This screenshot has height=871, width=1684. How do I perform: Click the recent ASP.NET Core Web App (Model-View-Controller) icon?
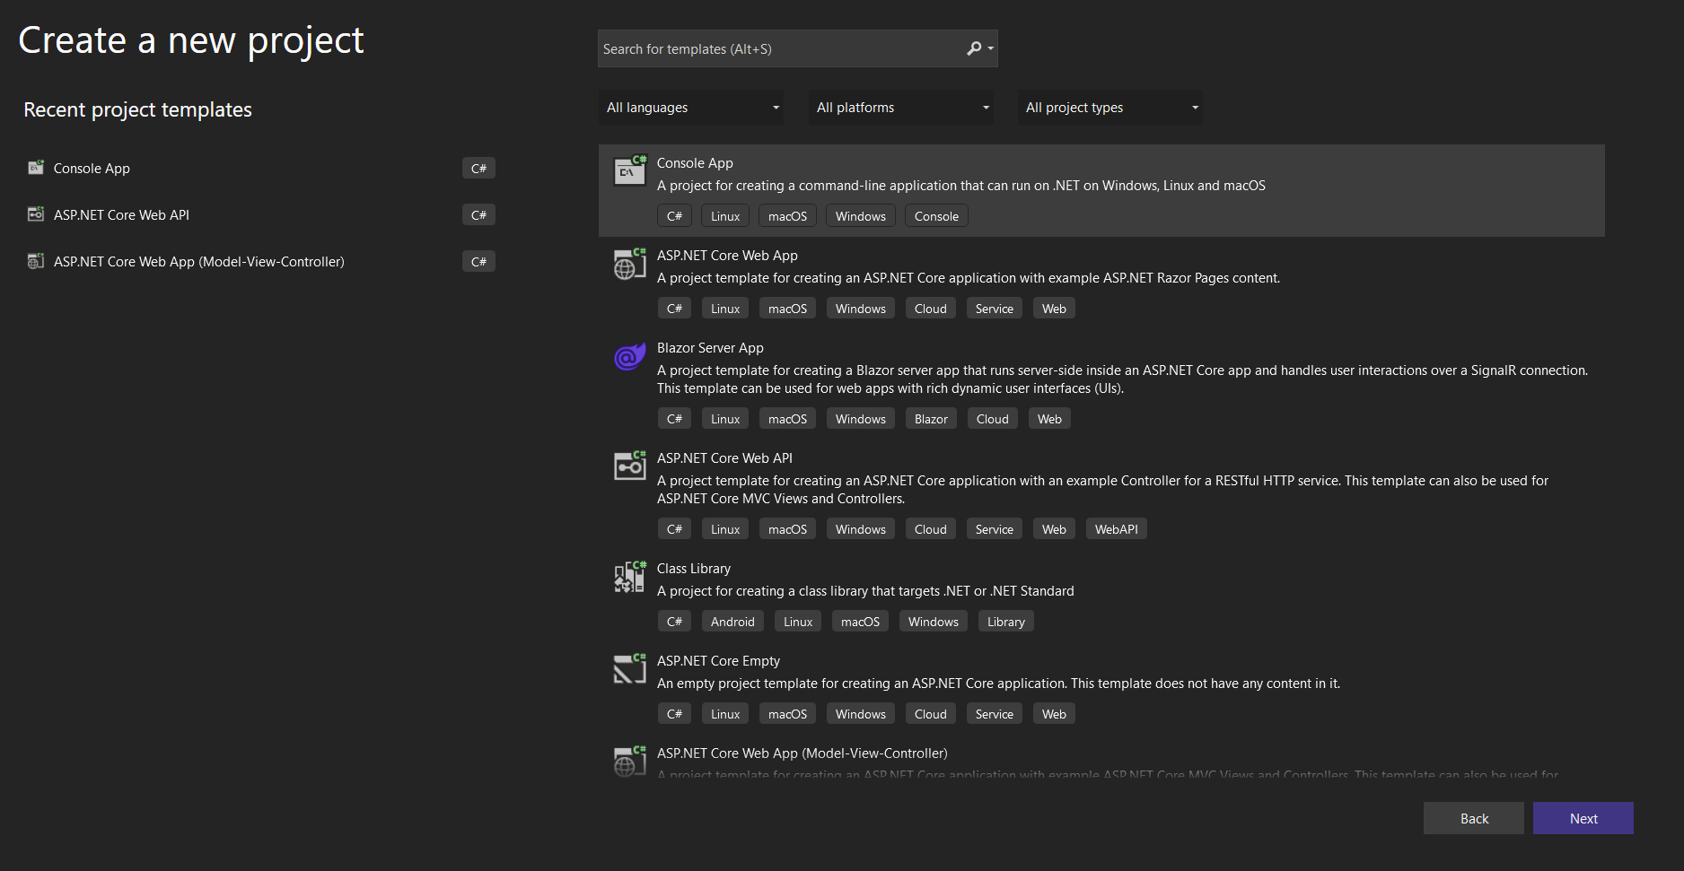36,261
